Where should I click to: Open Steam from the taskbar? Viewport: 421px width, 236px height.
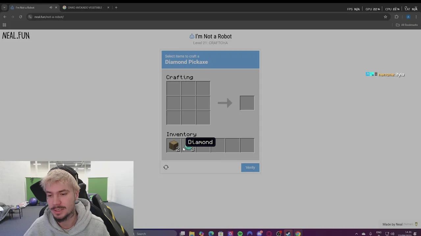[288, 234]
